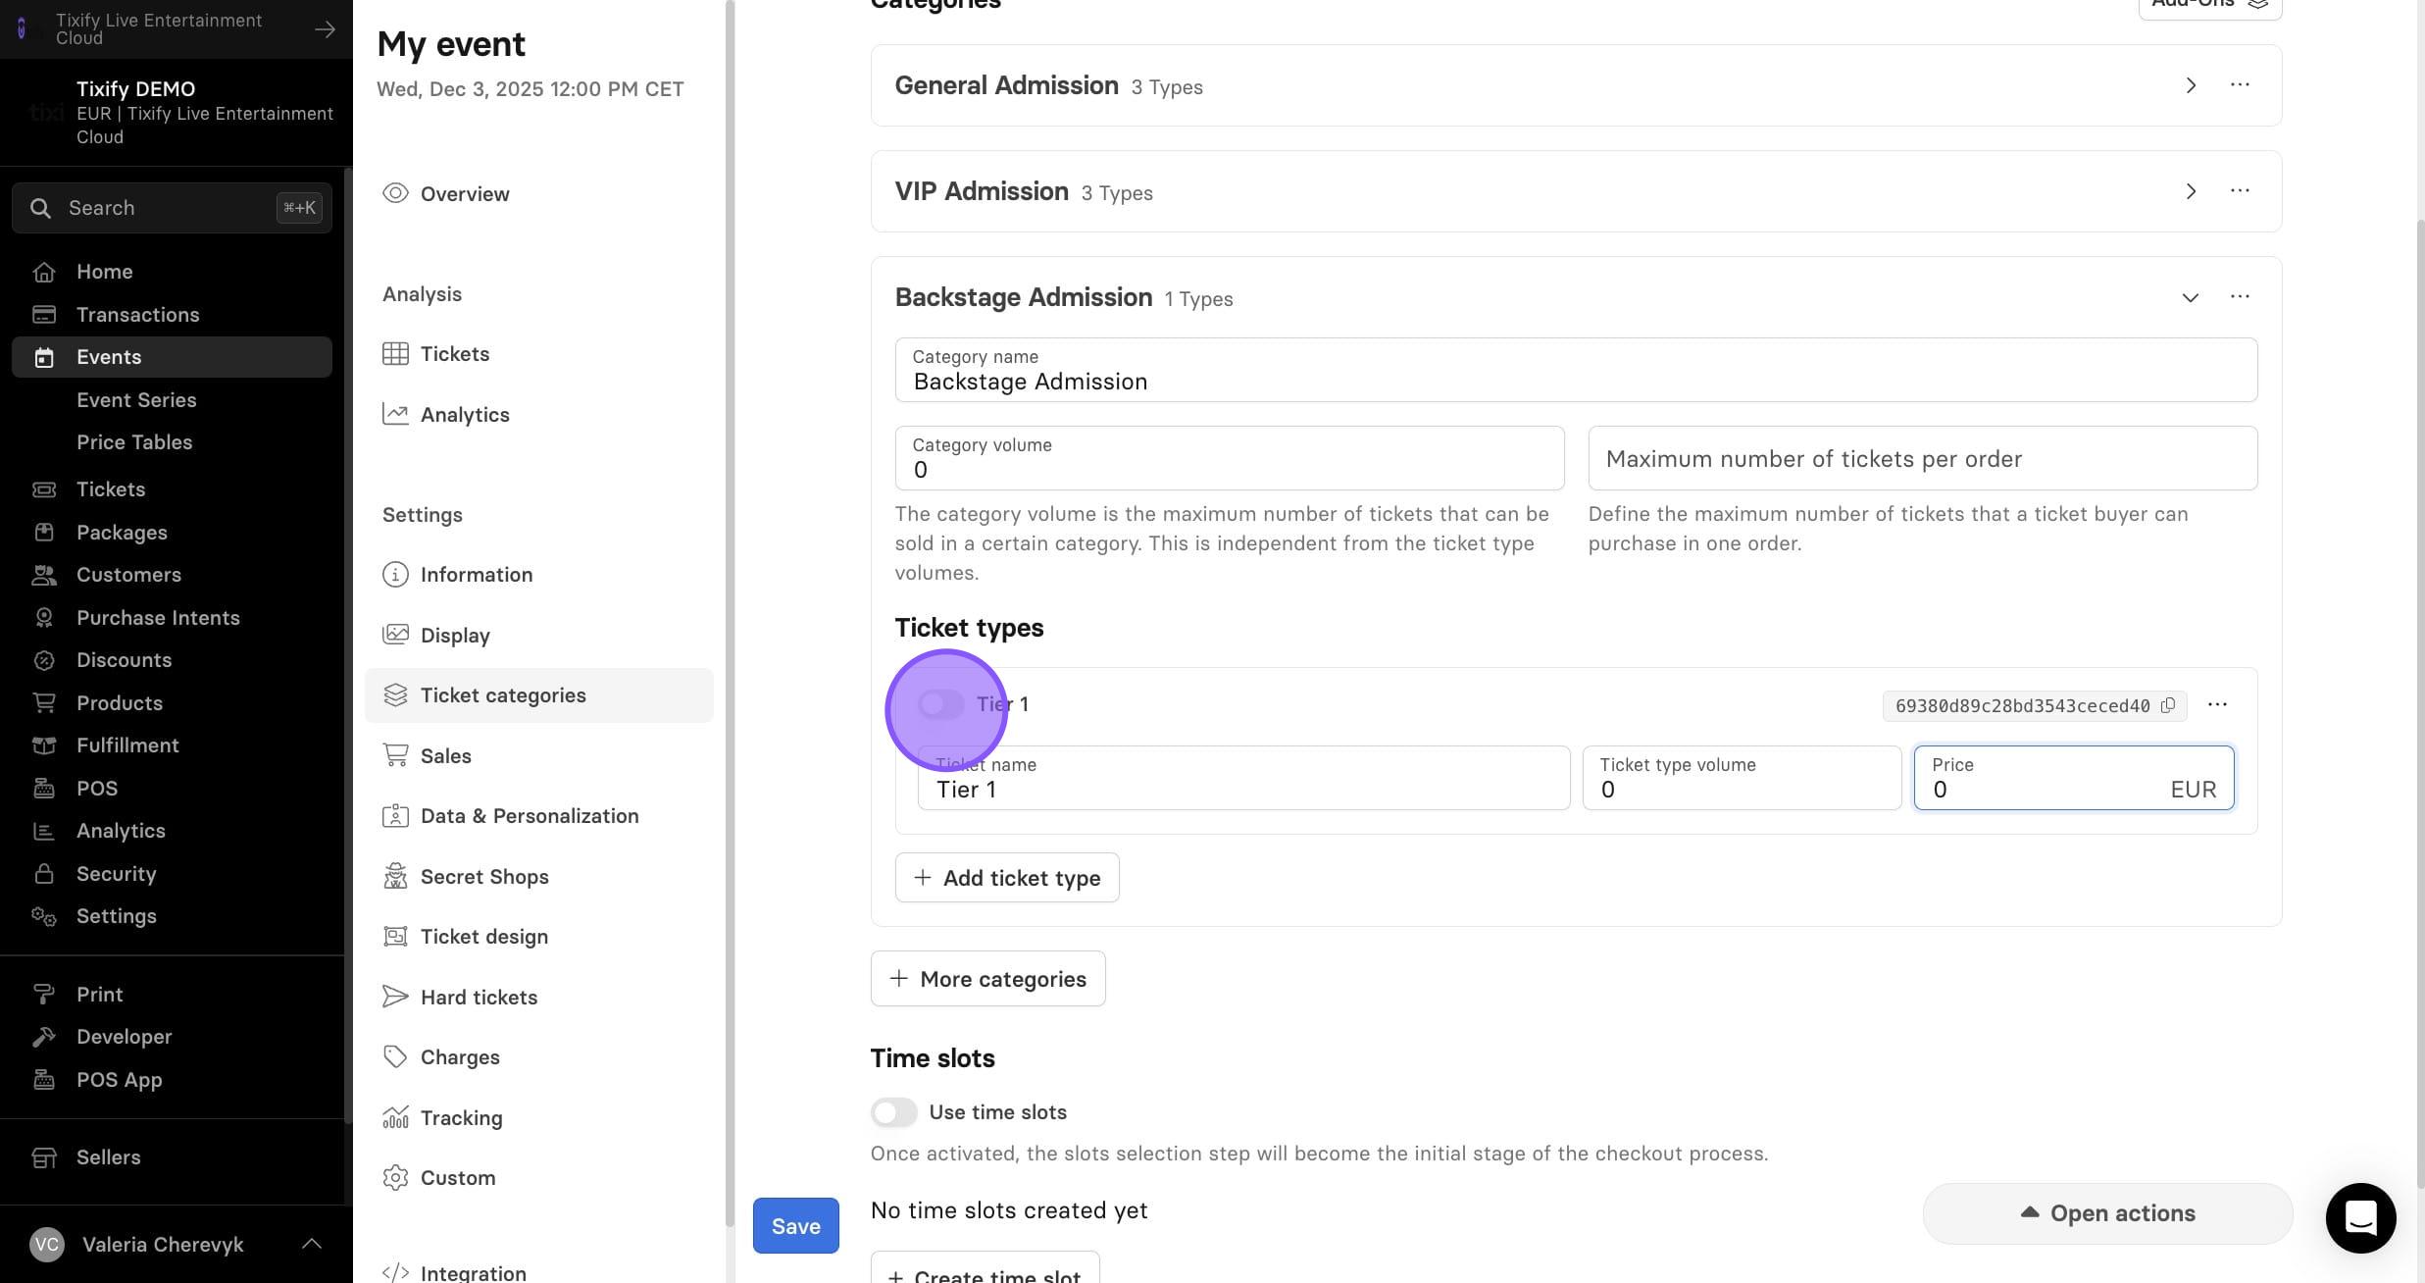This screenshot has width=2425, height=1283.
Task: Expand the Valeria Cherevyk user menu
Action: click(x=311, y=1244)
